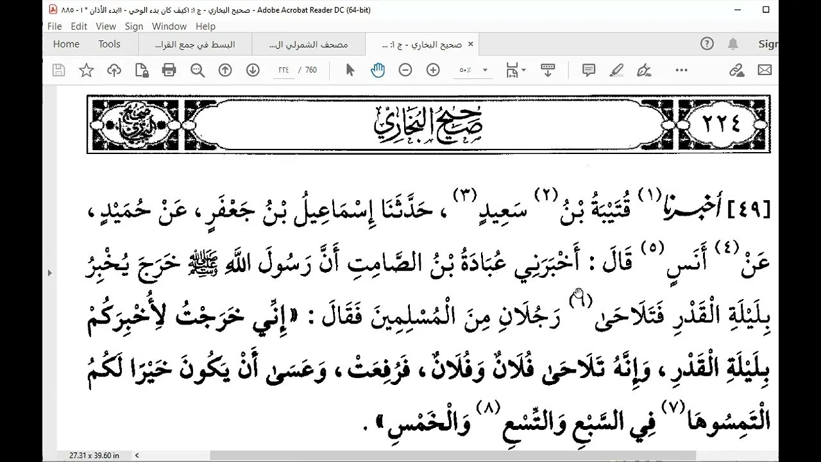This screenshot has width=821, height=462.
Task: Open the Protect file lock icon
Action: 142,71
